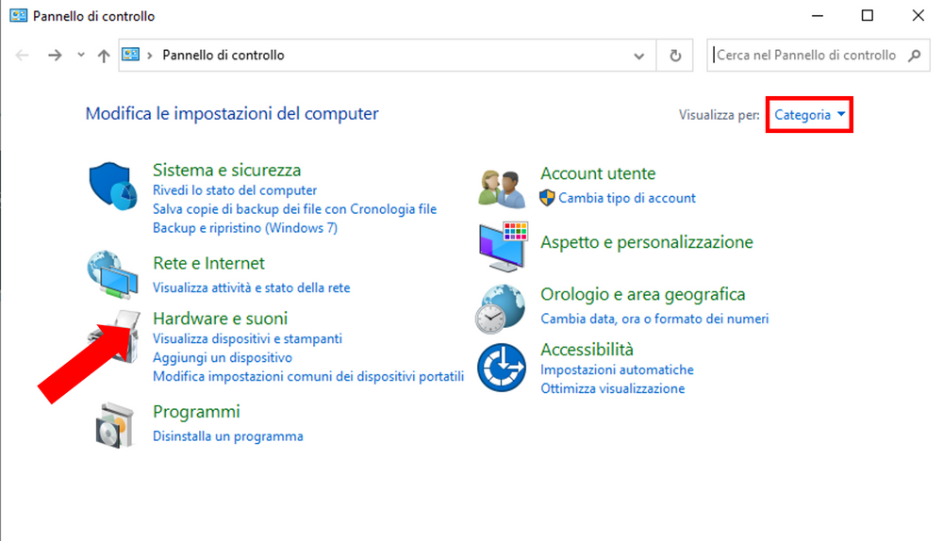Go up one level with the up arrow
The width and height of the screenshot is (943, 541).
click(x=104, y=56)
